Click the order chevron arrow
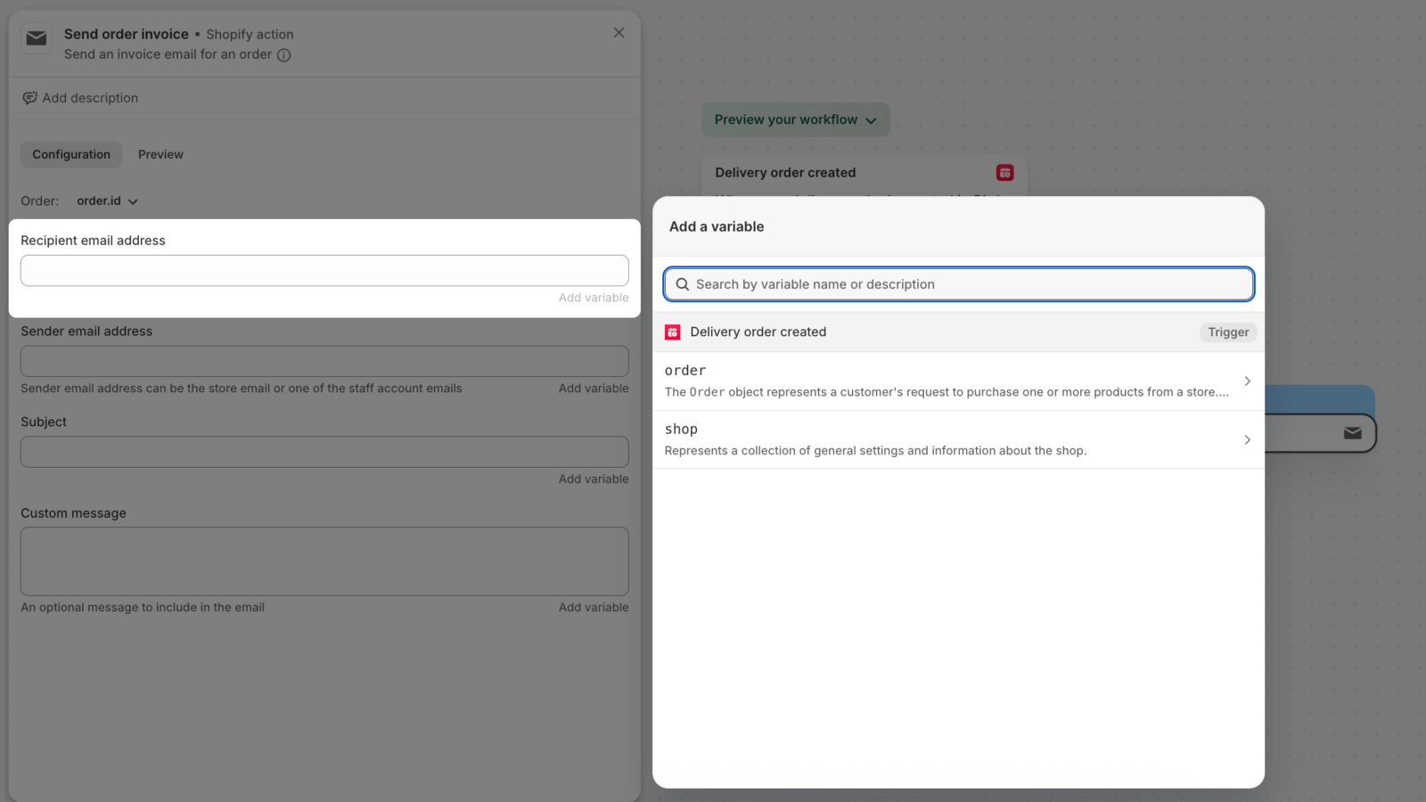 pyautogui.click(x=1247, y=381)
